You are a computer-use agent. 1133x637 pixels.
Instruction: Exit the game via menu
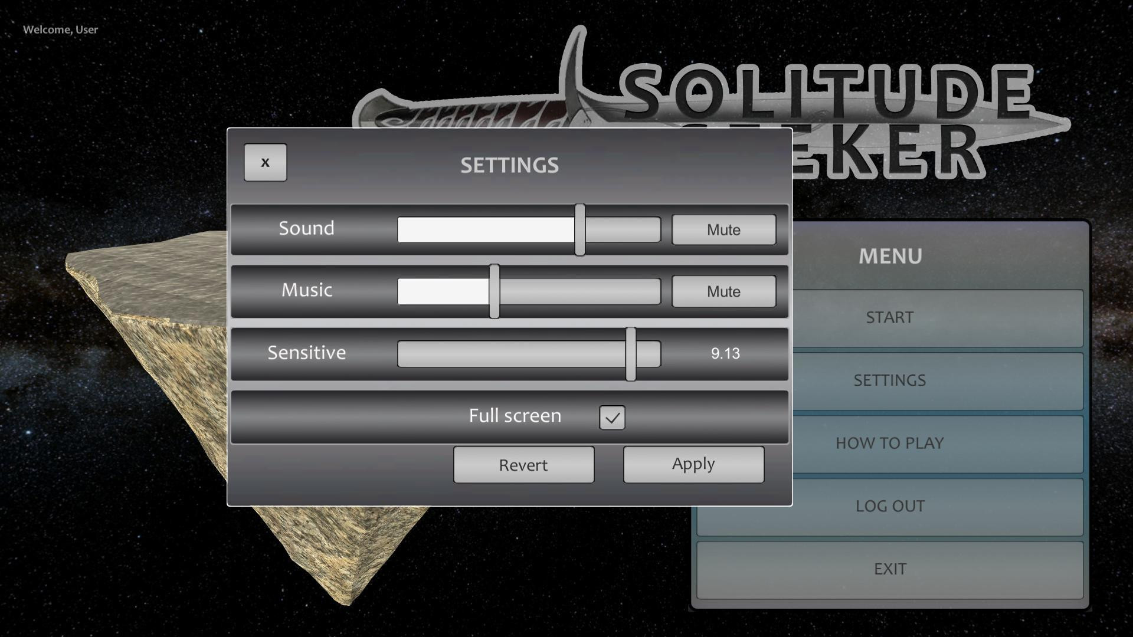tap(890, 570)
